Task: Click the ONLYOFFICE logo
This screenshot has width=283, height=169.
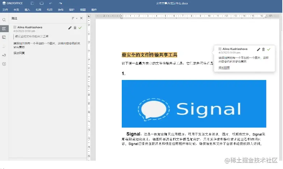Action: [x=12, y=3]
